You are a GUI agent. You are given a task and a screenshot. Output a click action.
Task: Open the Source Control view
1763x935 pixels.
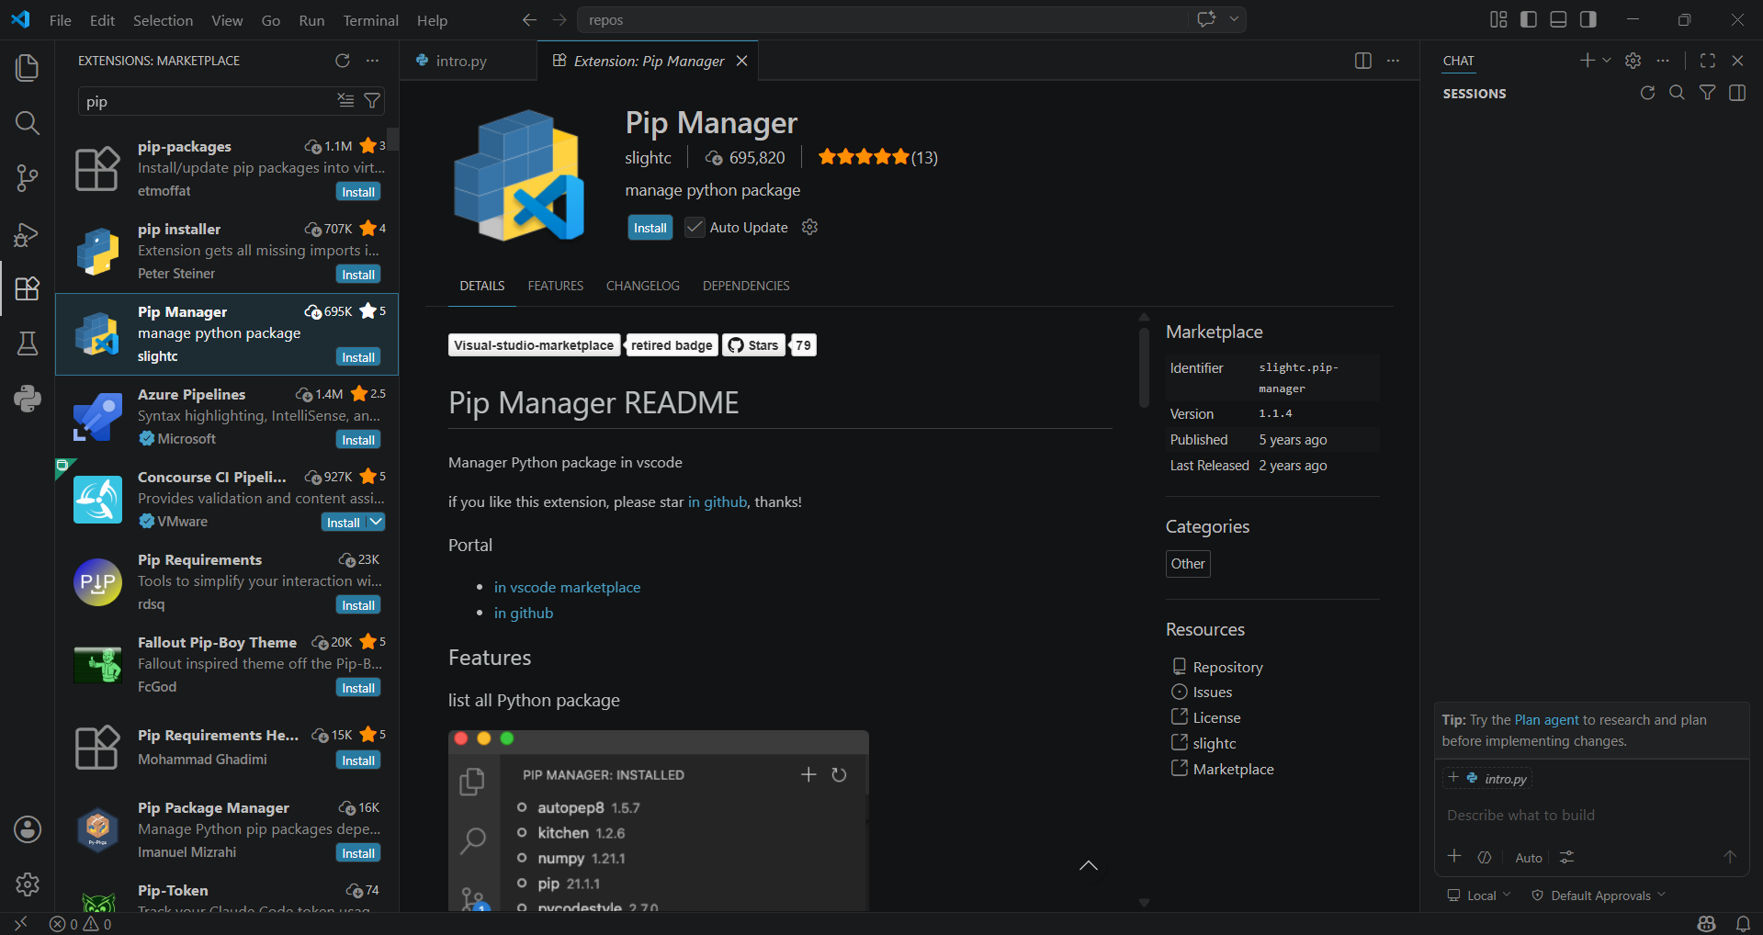tap(28, 178)
